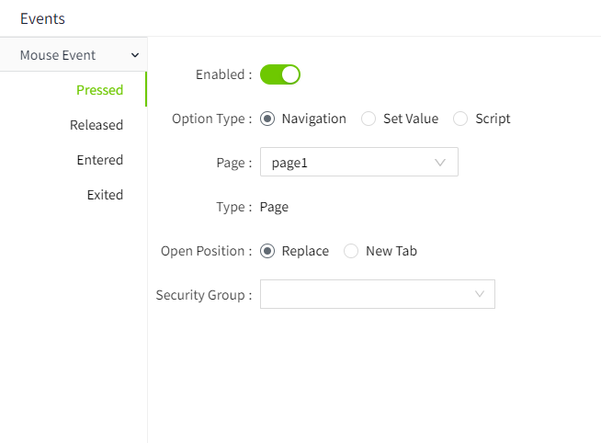601x443 pixels.
Task: Click the Type value text Page
Action: pyautogui.click(x=274, y=207)
